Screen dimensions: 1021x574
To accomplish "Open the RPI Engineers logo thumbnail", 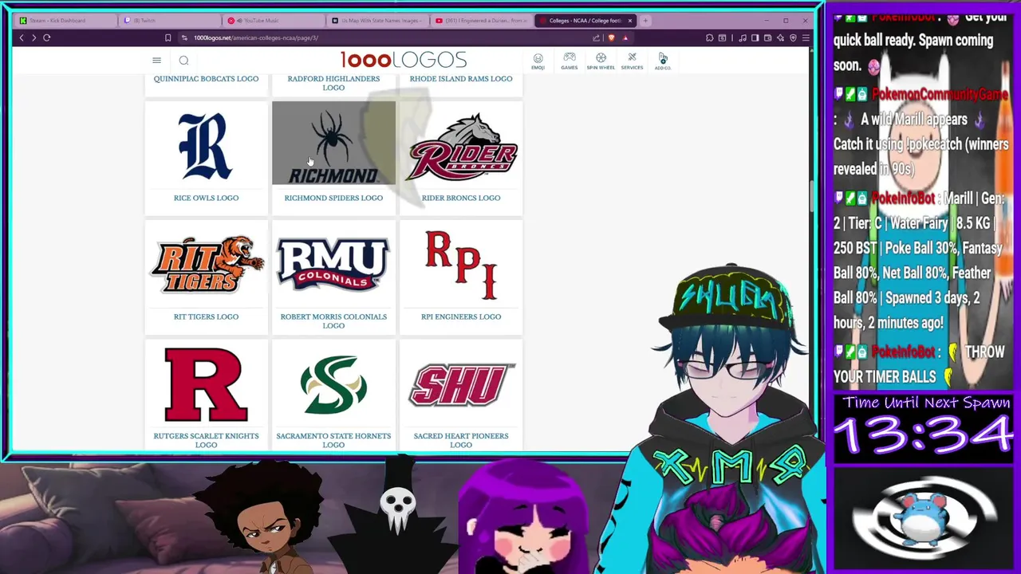I will pos(461,265).
